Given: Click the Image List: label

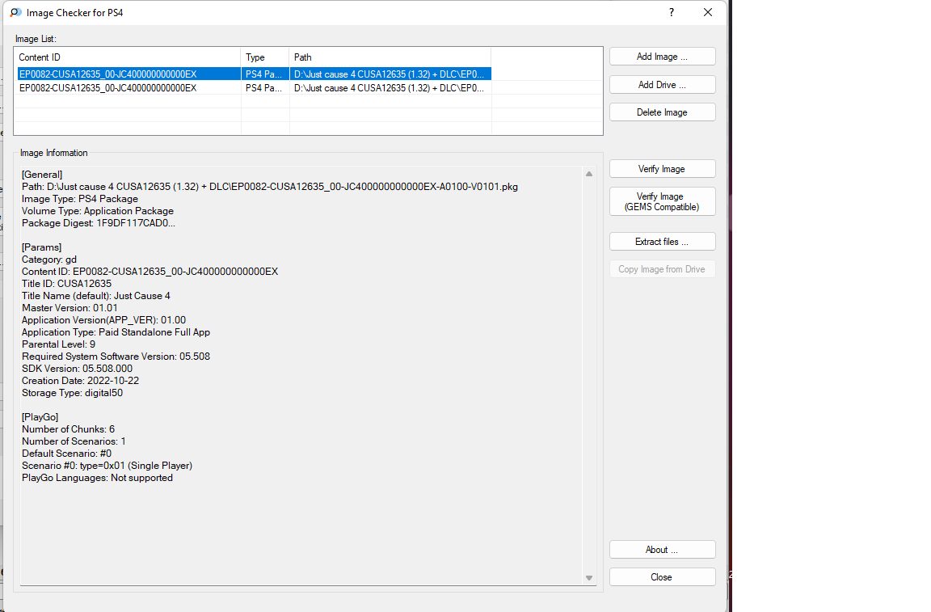Looking at the screenshot, I should click(36, 39).
